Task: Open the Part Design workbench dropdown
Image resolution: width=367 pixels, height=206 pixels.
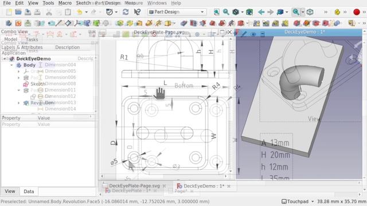Action: click(x=177, y=12)
